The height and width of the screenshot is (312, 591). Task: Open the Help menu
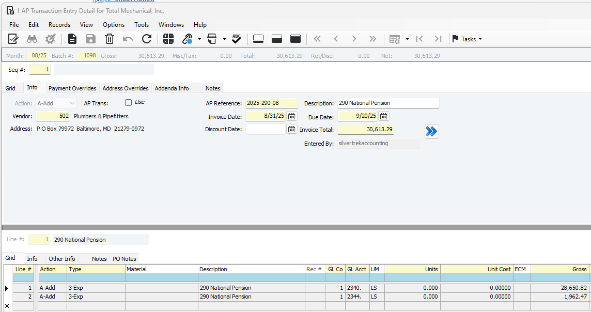coord(200,24)
